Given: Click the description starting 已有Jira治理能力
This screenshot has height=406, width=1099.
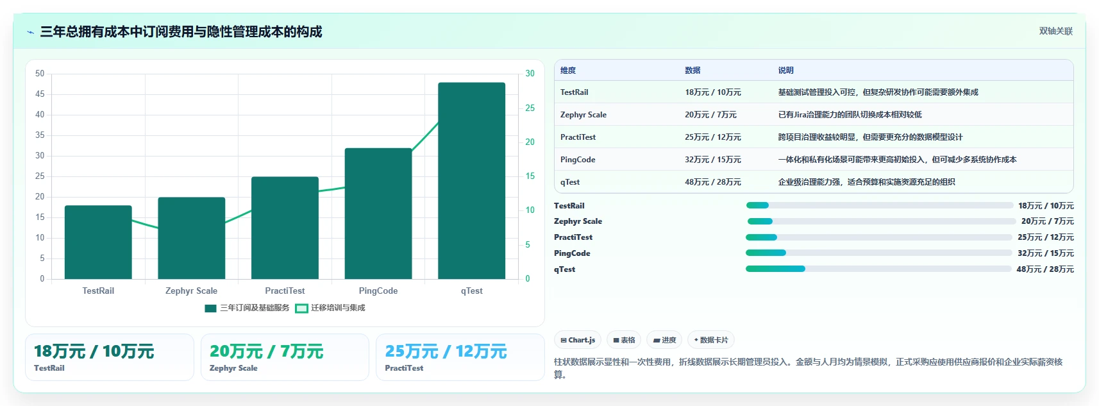Looking at the screenshot, I should (850, 115).
